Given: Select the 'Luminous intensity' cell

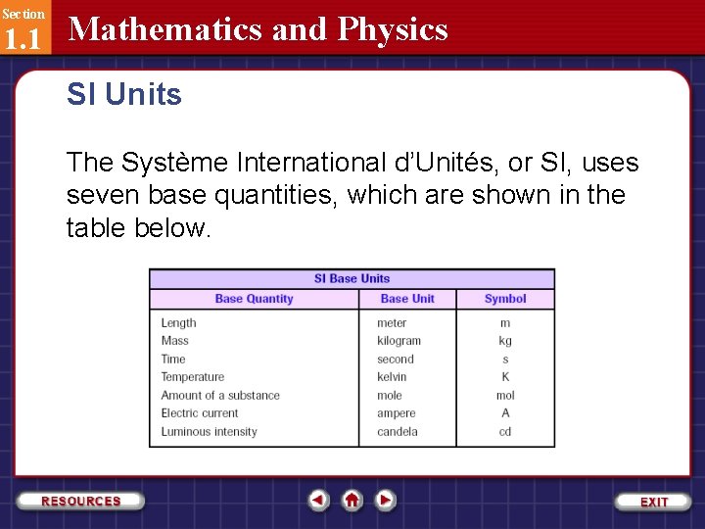Looking at the screenshot, I should pyautogui.click(x=210, y=432).
